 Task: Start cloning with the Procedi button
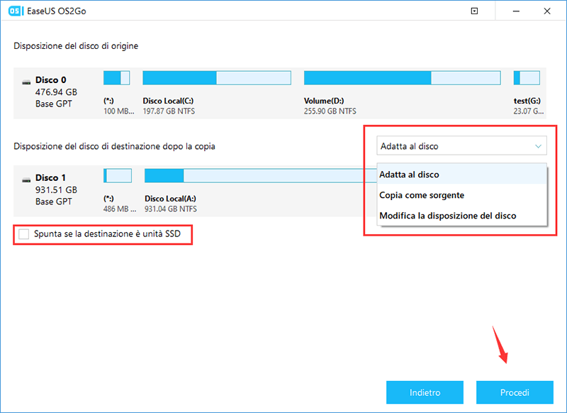tap(515, 392)
